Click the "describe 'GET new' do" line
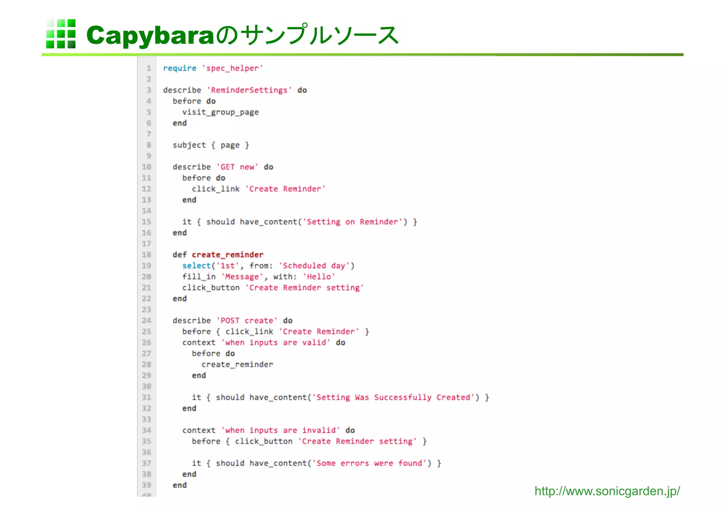 coord(223,167)
